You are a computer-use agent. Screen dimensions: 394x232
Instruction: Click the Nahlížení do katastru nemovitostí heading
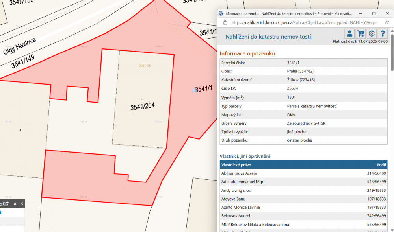click(x=268, y=37)
